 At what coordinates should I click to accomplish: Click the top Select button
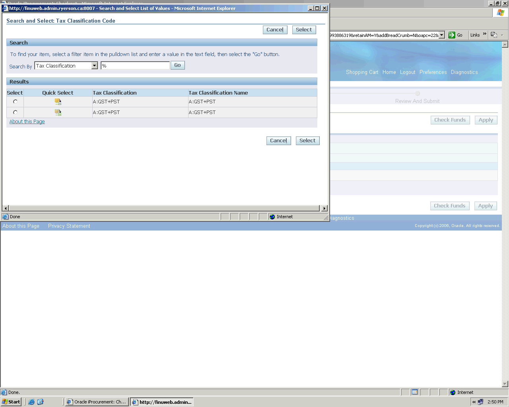click(x=304, y=30)
